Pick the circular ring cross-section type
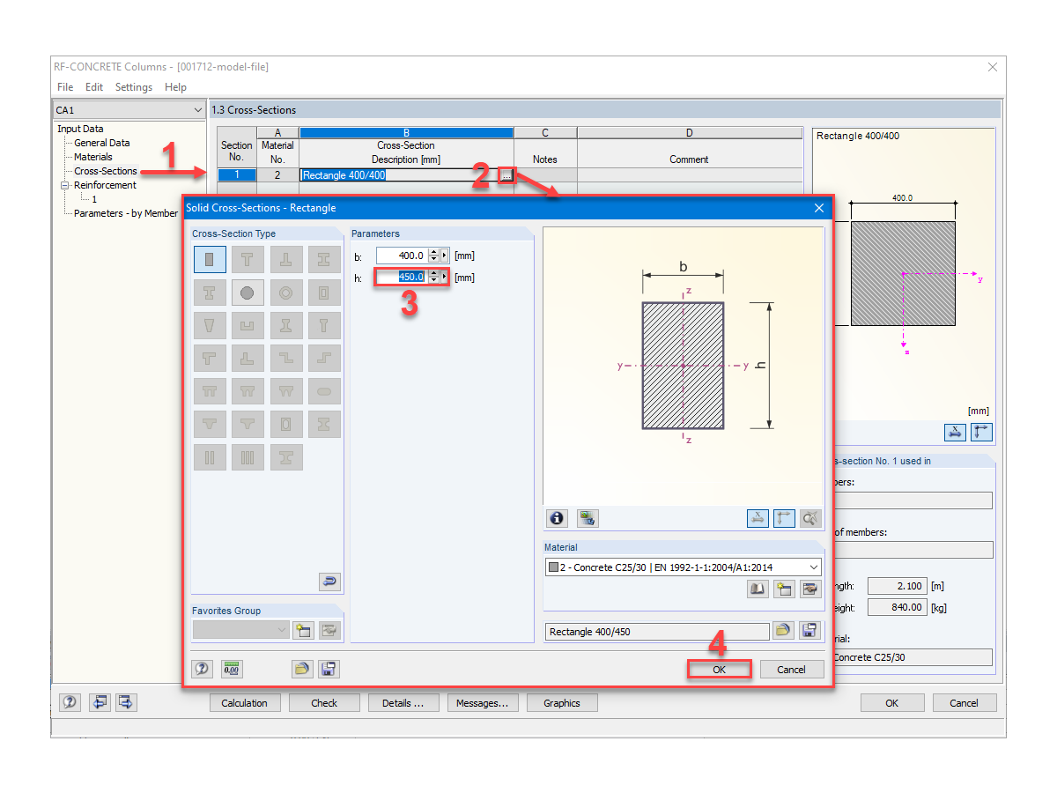Screen dimensions: 1057x793 tap(286, 293)
